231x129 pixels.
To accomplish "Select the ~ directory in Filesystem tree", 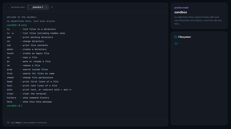I will [x=177, y=44].
